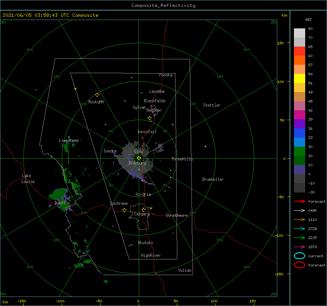The height and width of the screenshot is (306, 327).
Task: Click the Drumheller label
Action: coord(213,179)
